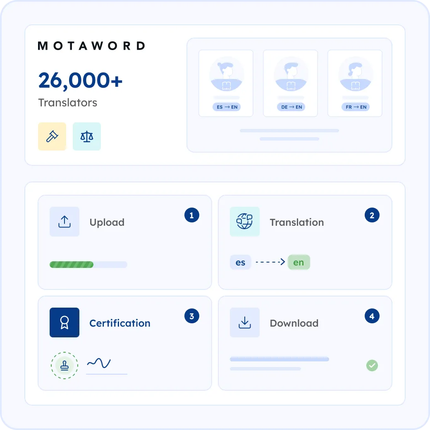Click the DE → EN language badge
This screenshot has height=430, width=430.
click(x=291, y=107)
